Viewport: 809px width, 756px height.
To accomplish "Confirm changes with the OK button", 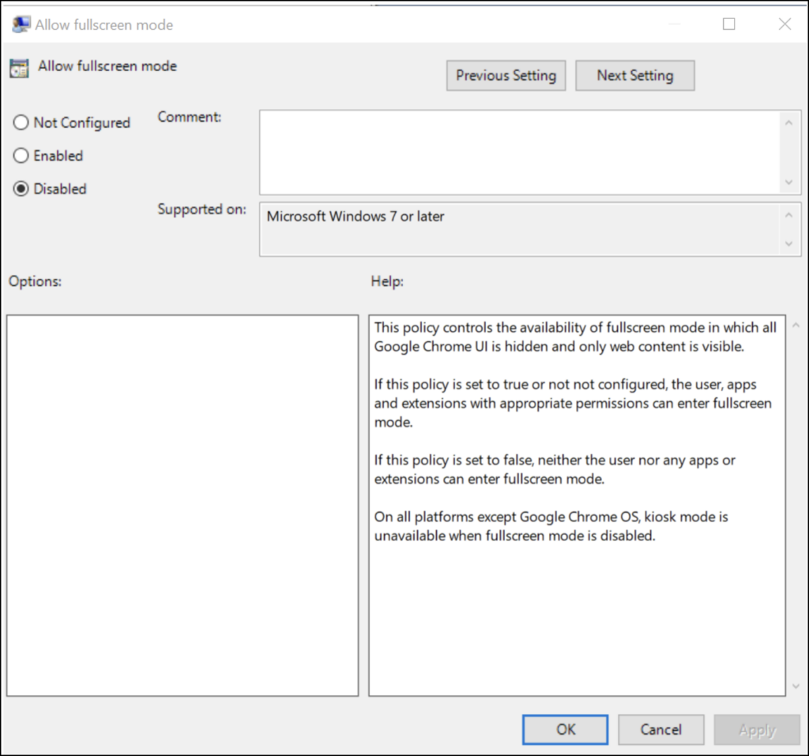I will (564, 729).
